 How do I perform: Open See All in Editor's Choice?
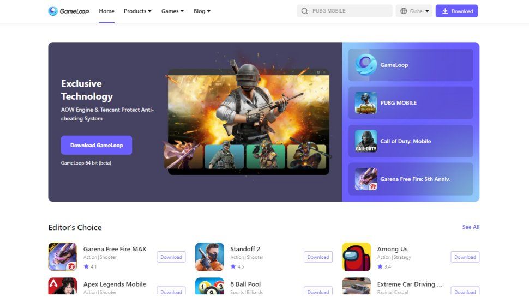coord(471,227)
